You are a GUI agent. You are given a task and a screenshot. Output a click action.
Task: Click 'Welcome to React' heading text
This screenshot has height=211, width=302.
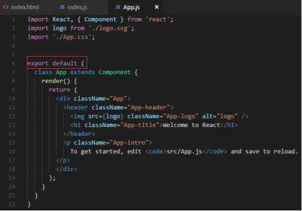coord(191,125)
